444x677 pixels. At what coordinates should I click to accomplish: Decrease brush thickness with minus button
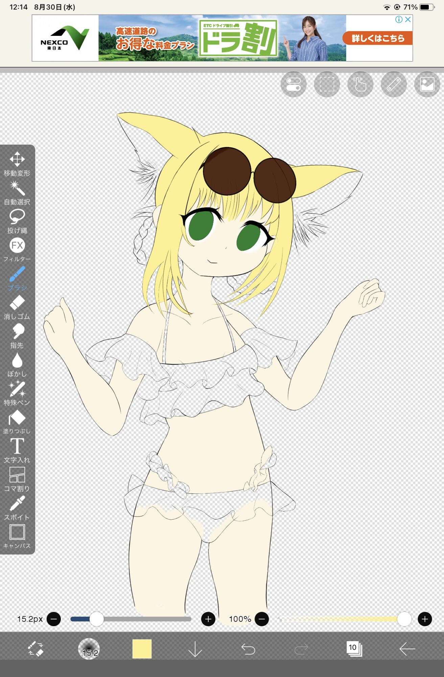[54, 619]
